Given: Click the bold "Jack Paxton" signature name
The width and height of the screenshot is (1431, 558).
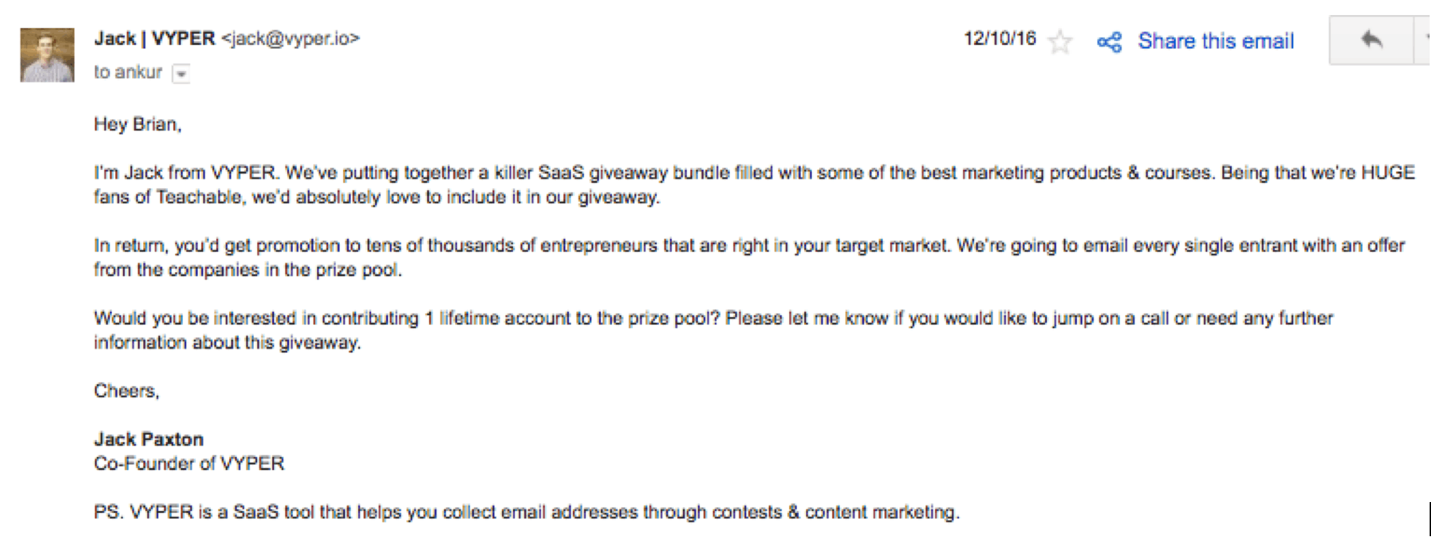Looking at the screenshot, I should (149, 439).
